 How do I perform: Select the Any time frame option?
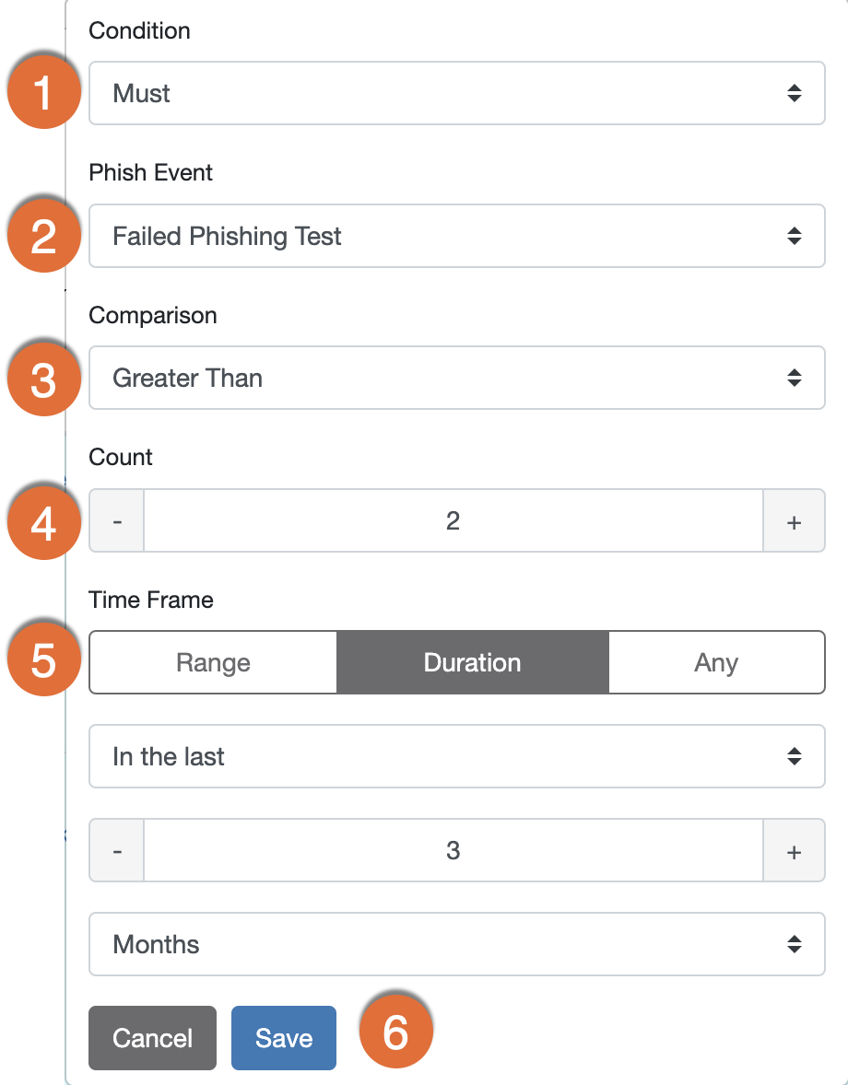[717, 662]
